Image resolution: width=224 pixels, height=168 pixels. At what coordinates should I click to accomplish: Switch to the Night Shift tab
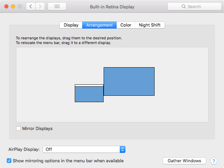[150, 25]
